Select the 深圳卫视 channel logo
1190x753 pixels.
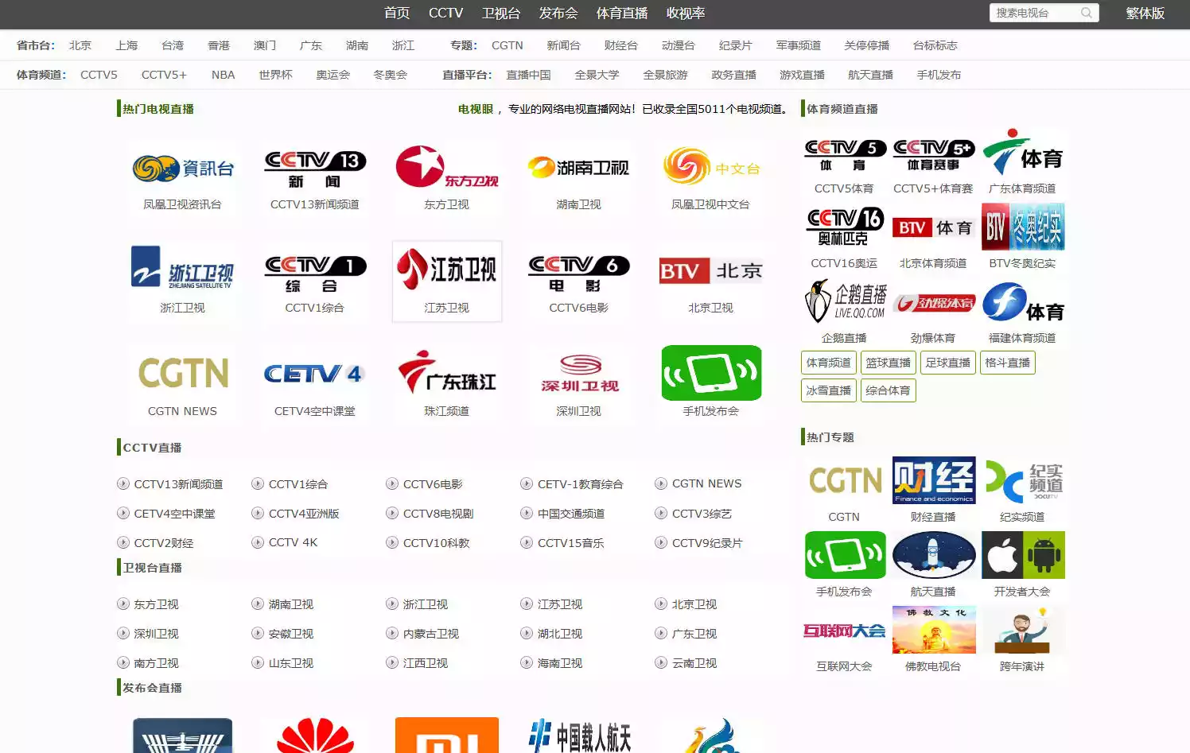pyautogui.click(x=579, y=374)
